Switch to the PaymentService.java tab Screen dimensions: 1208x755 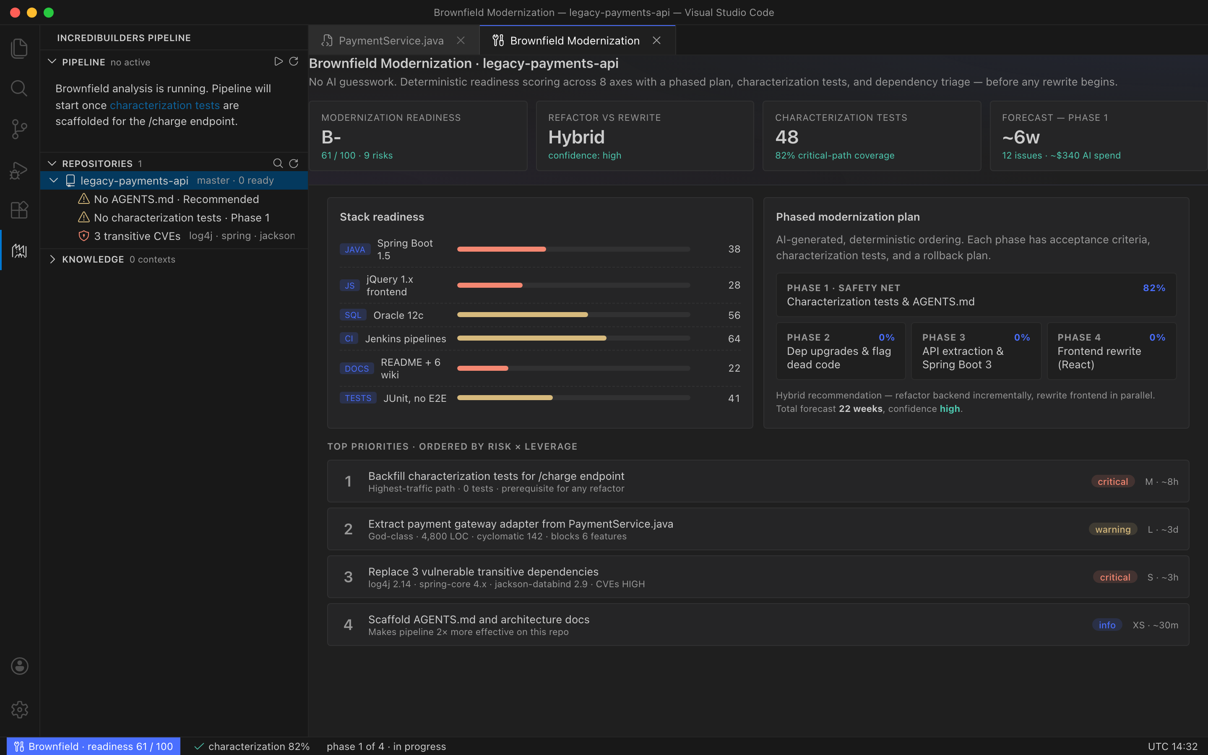[393, 40]
